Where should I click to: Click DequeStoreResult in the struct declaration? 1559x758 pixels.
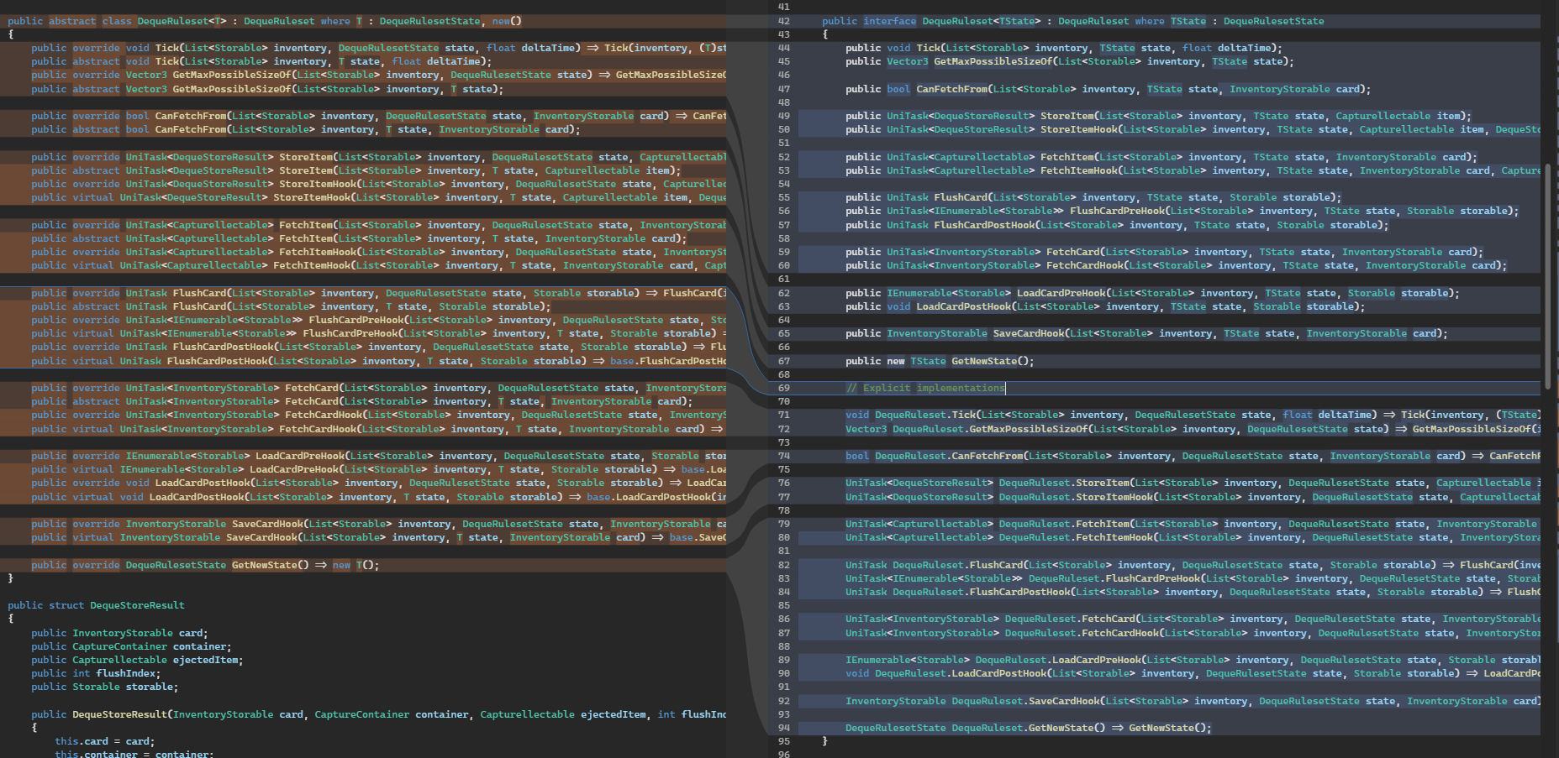point(137,605)
